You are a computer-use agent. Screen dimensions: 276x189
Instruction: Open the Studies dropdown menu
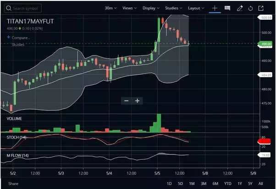click(174, 8)
